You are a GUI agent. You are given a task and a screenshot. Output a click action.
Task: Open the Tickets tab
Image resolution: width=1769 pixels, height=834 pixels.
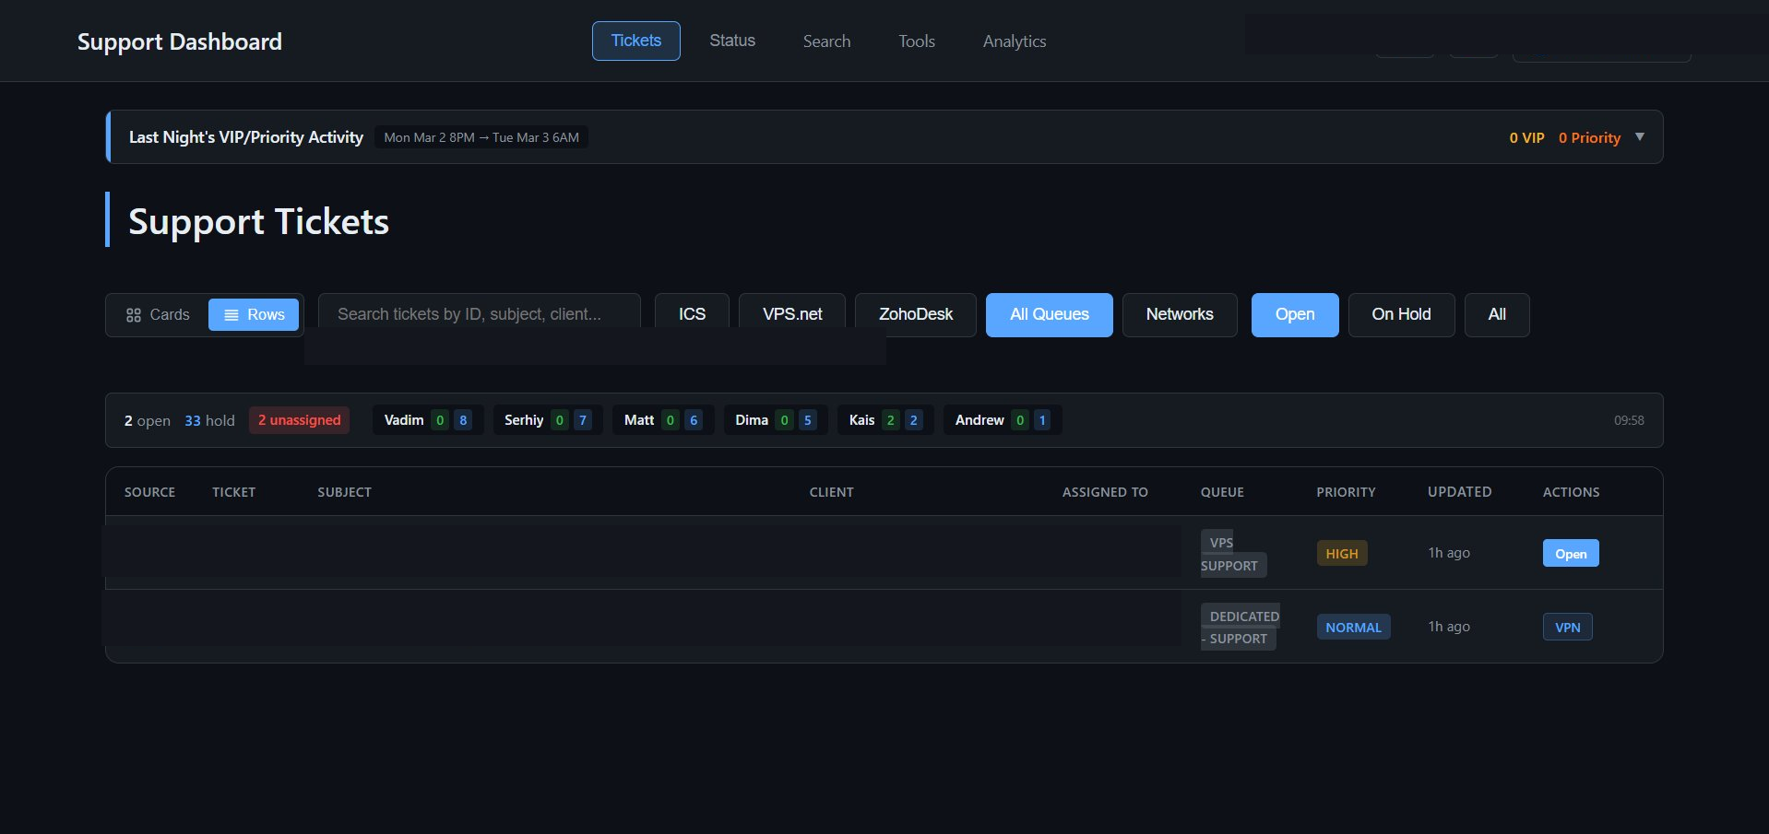[635, 41]
